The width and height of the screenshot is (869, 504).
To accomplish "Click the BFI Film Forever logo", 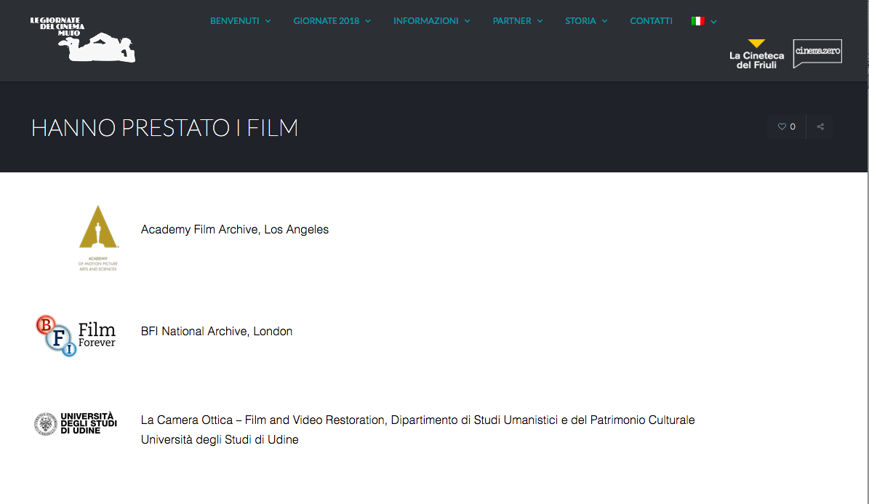I will (76, 335).
